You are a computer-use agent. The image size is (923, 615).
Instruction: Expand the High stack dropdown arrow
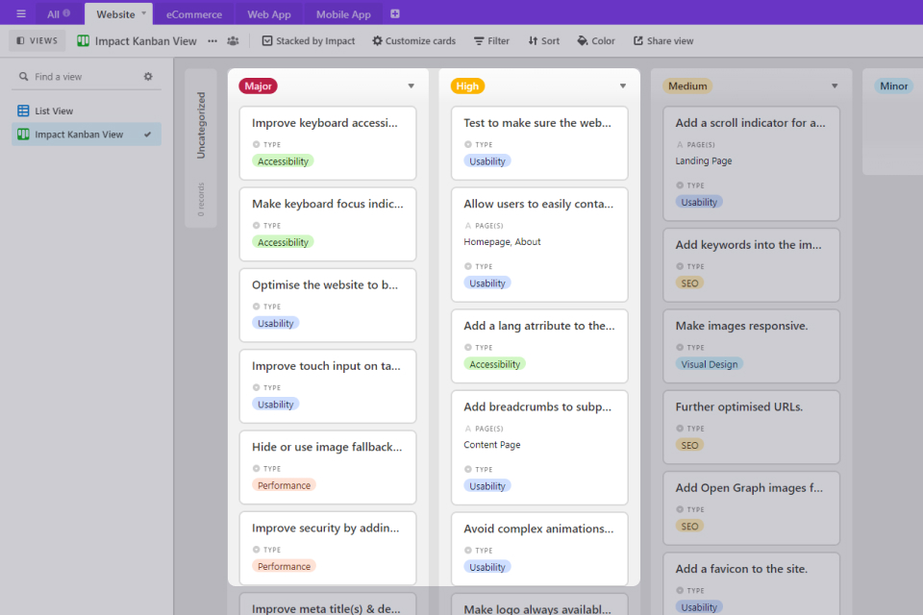click(x=623, y=86)
